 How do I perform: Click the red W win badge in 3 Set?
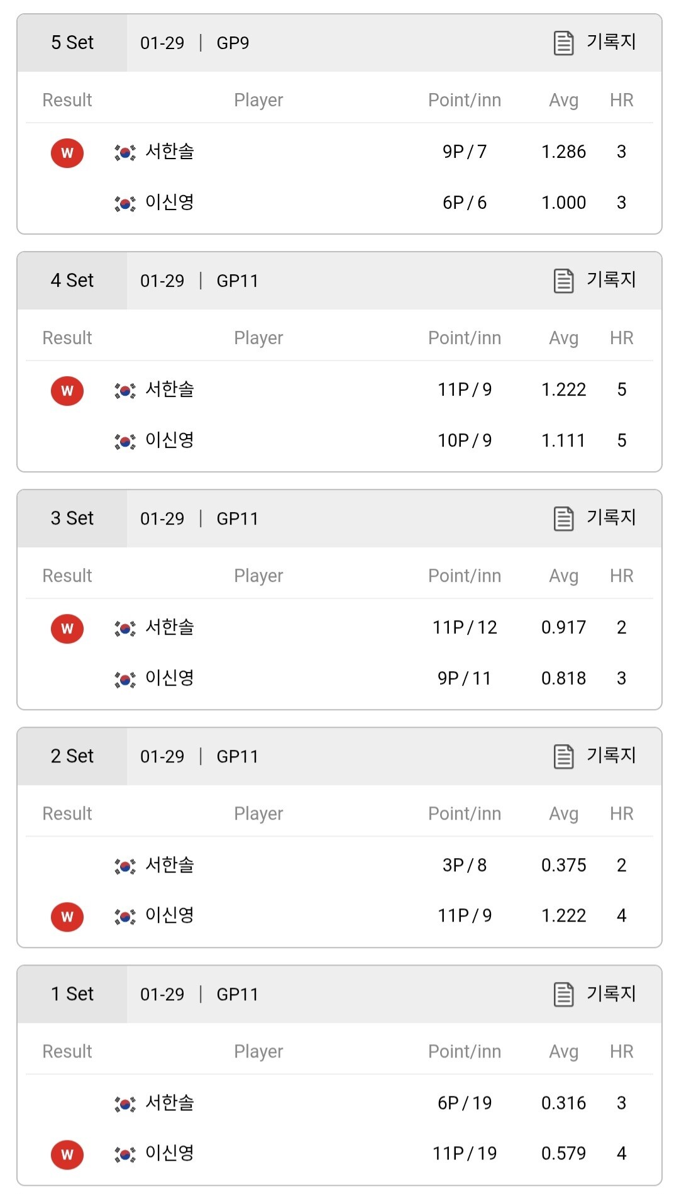pyautogui.click(x=67, y=628)
